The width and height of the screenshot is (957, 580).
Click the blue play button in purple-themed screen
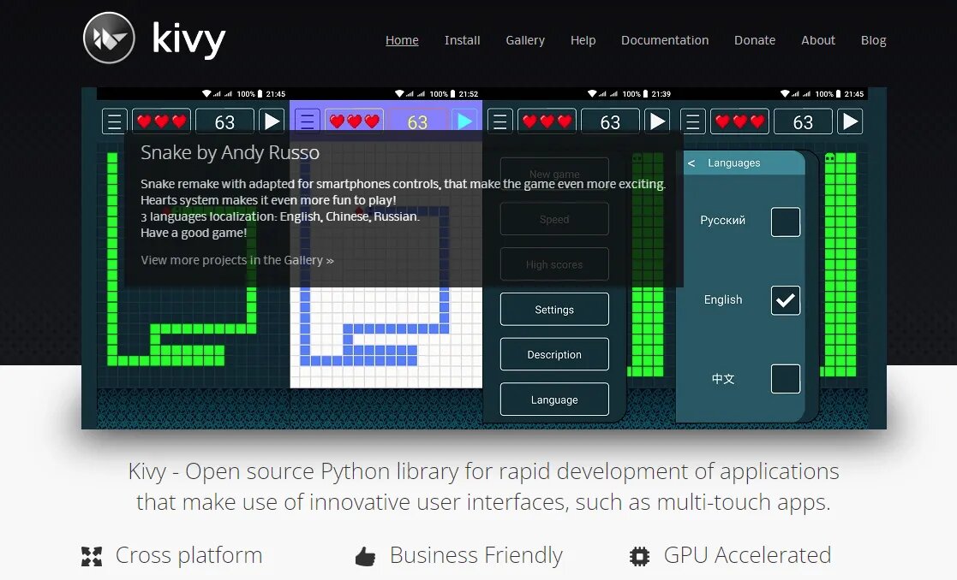pyautogui.click(x=464, y=121)
